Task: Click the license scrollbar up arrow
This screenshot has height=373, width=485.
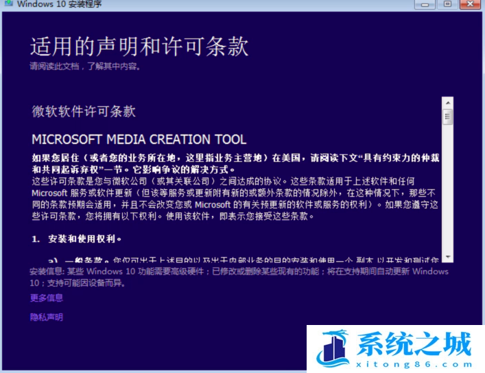Action: click(x=447, y=102)
